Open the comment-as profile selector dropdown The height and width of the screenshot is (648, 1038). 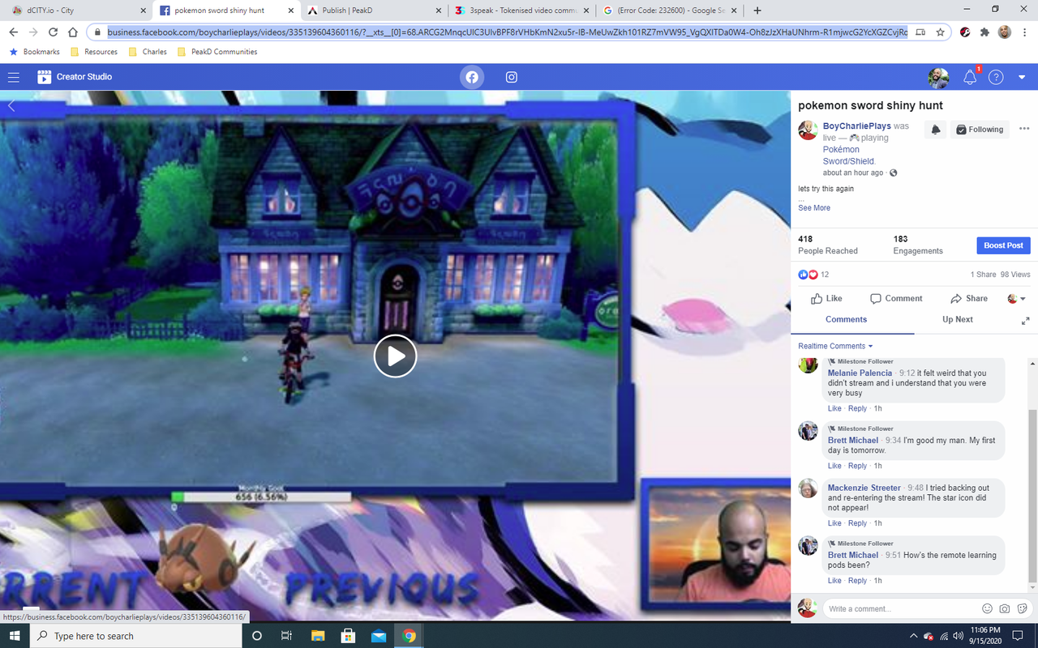pyautogui.click(x=1016, y=299)
